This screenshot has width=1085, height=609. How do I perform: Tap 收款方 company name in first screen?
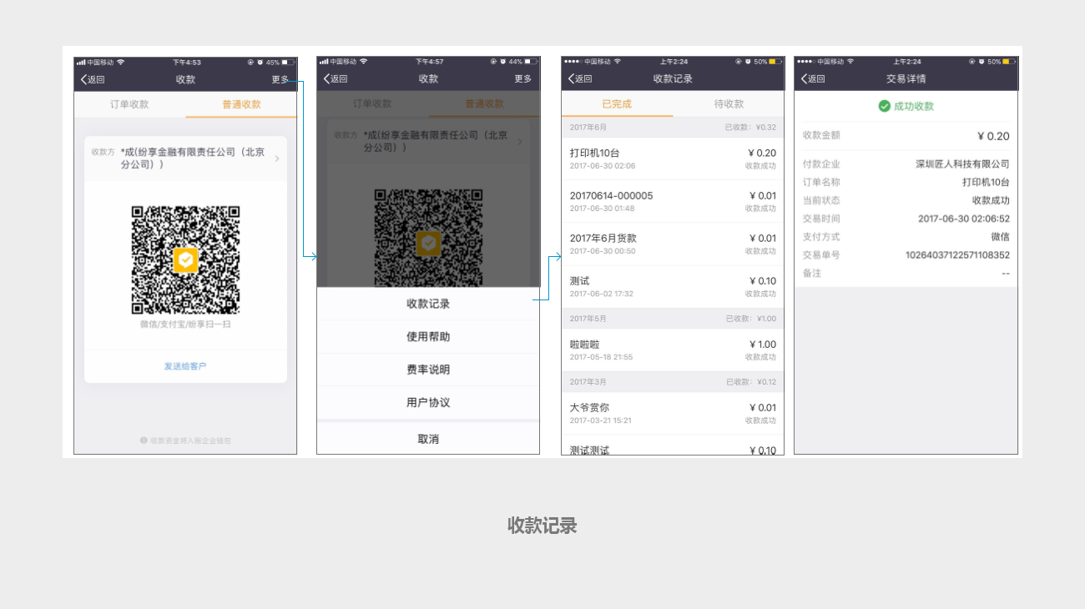point(193,159)
